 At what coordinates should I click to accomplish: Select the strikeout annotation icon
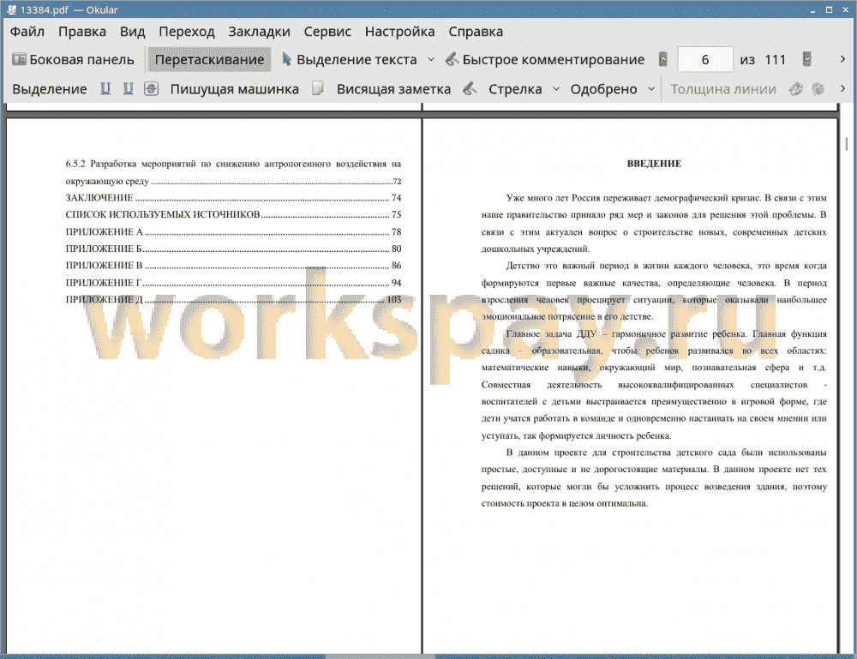point(152,88)
